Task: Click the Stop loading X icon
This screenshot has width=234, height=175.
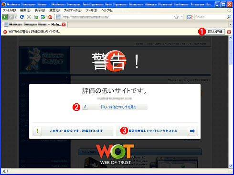Action: (29, 17)
